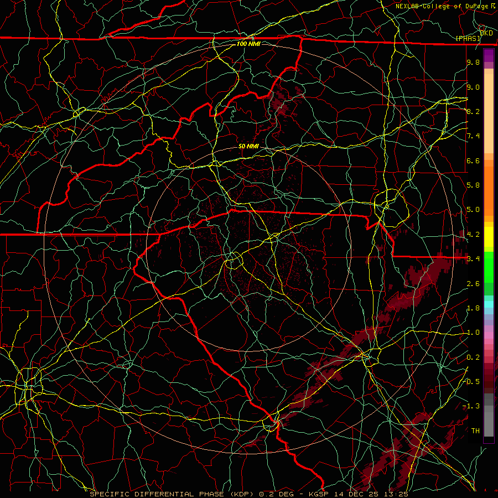Click the 0.2 value on color scale
Viewport: 498px width, 498px height.
[473, 357]
